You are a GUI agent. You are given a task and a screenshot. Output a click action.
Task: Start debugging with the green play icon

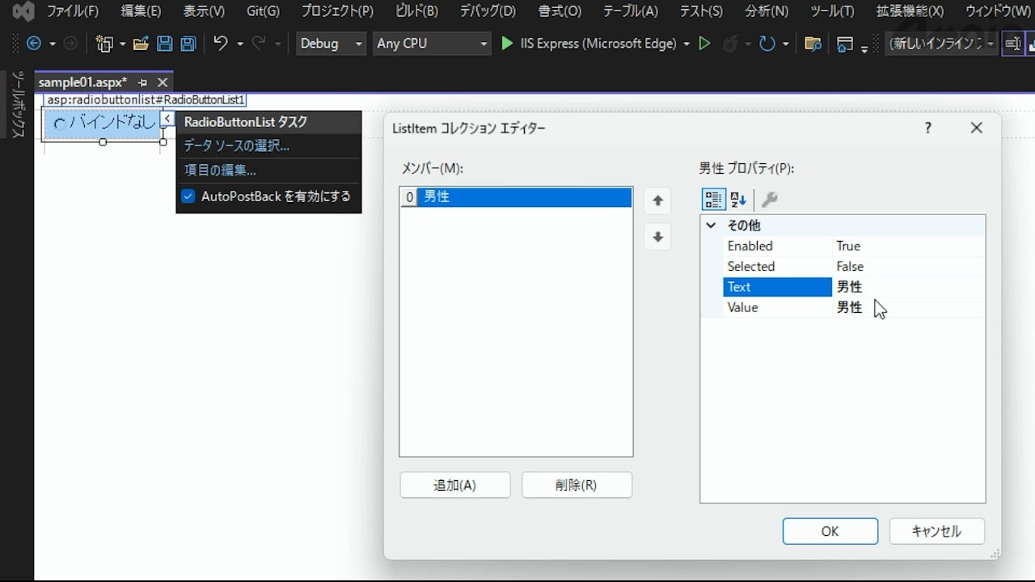coord(507,44)
